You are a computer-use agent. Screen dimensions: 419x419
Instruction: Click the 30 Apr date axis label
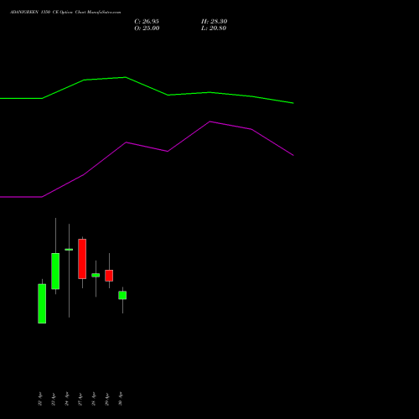(x=121, y=399)
